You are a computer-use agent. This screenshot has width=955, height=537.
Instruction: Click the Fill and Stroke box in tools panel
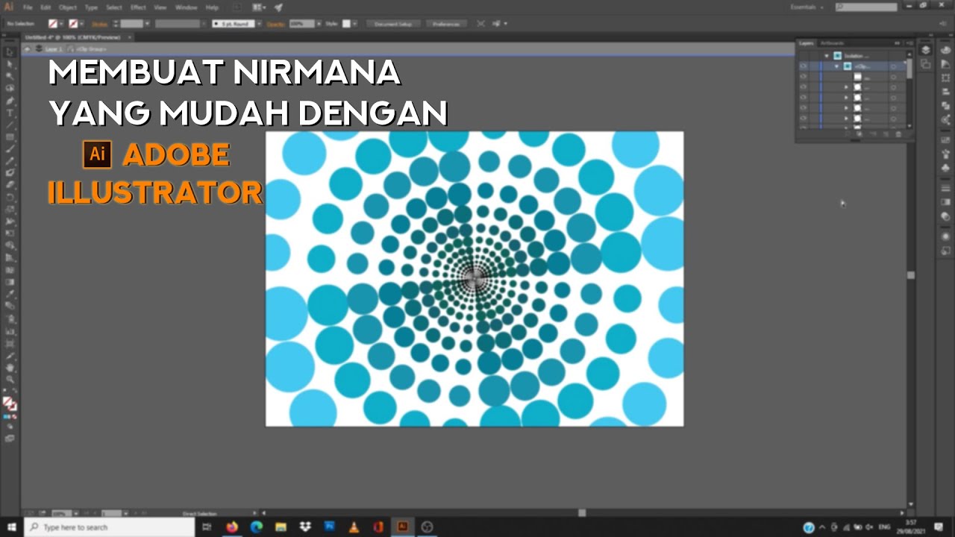10,403
